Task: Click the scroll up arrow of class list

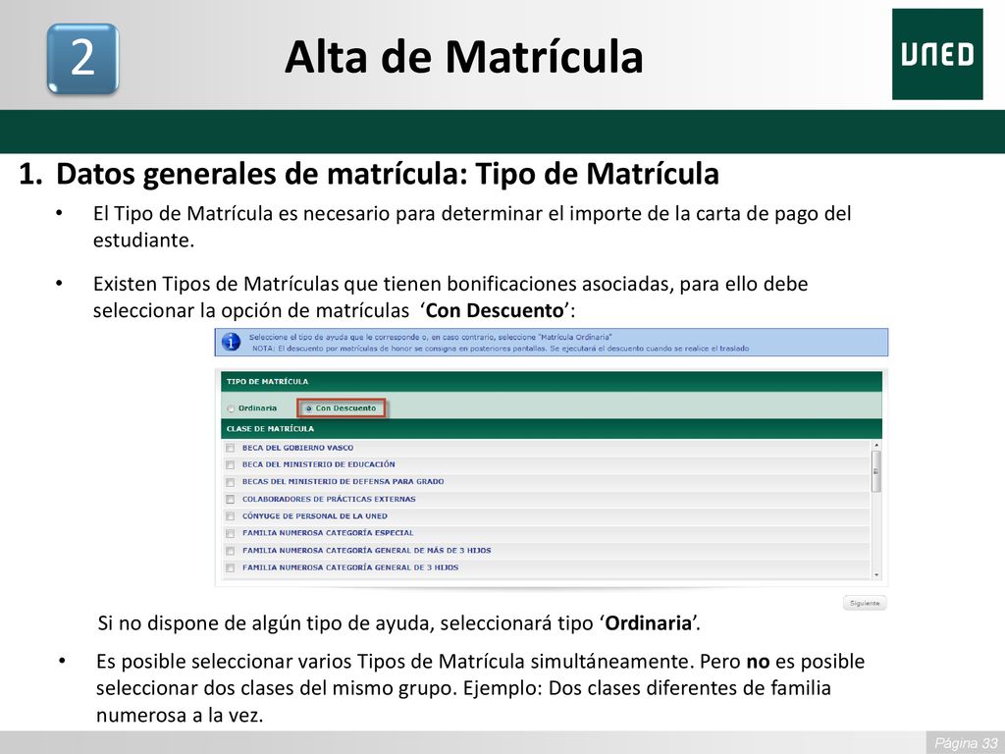Action: (876, 445)
